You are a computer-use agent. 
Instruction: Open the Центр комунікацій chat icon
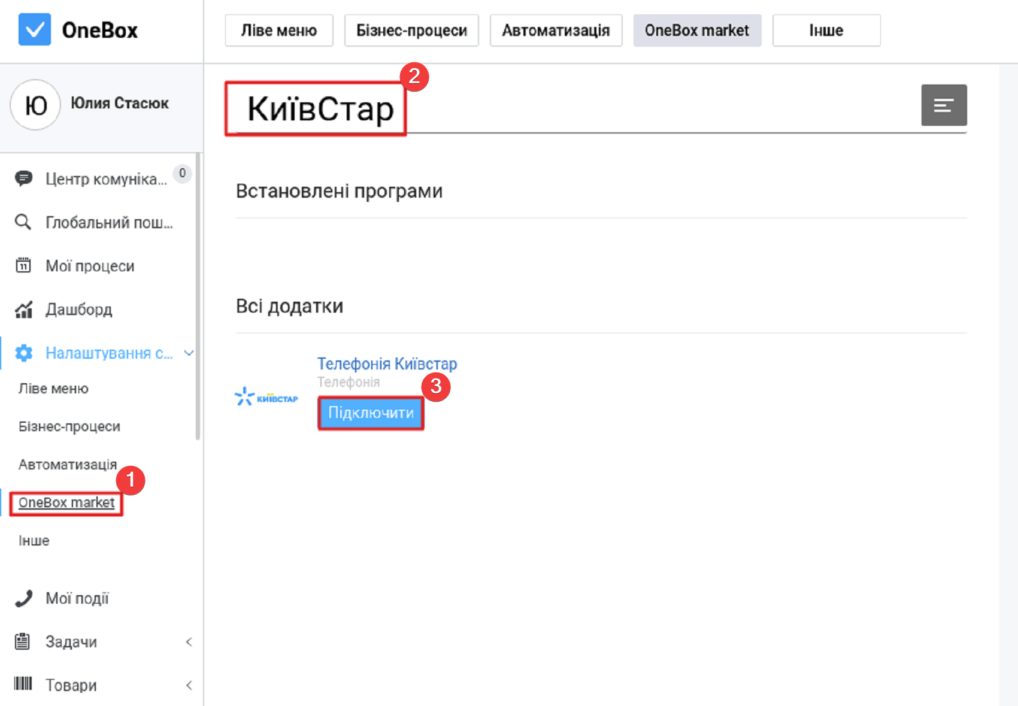pos(23,177)
